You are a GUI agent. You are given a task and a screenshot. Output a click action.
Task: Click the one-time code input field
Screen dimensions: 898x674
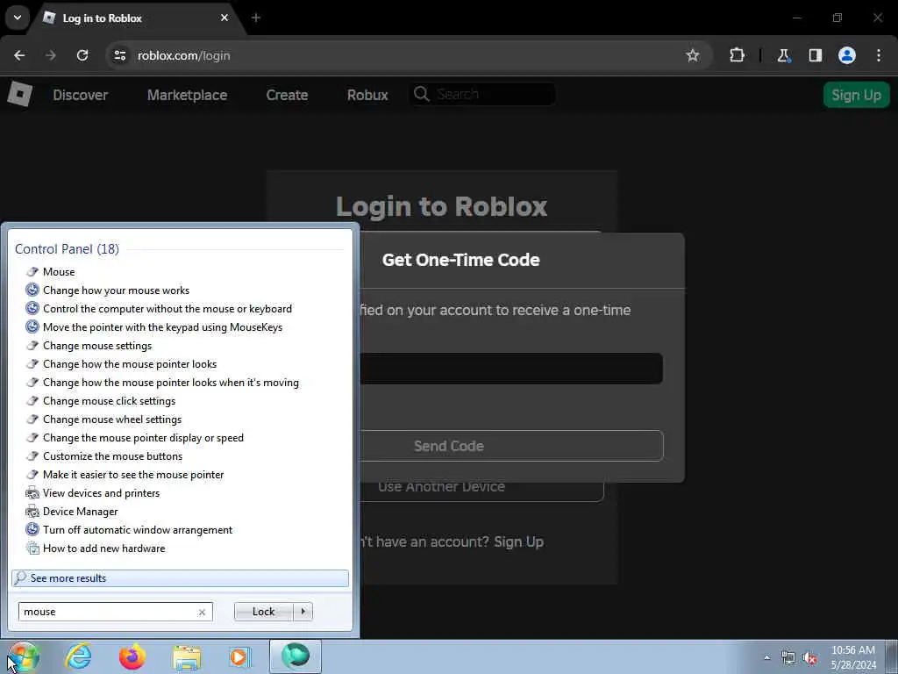click(511, 369)
